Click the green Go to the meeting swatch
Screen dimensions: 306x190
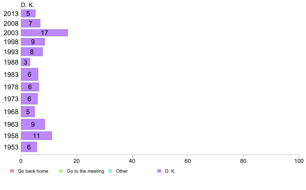[61, 171]
